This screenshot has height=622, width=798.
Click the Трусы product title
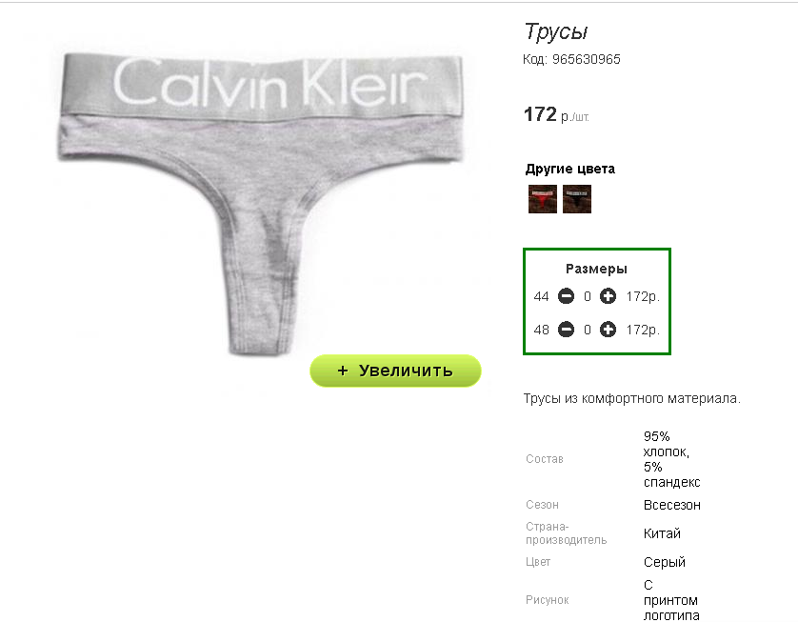point(556,31)
